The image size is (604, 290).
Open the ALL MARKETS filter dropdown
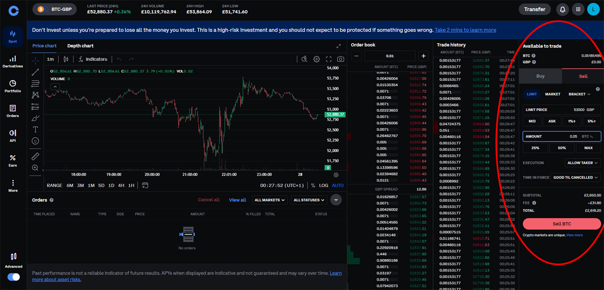(x=270, y=200)
